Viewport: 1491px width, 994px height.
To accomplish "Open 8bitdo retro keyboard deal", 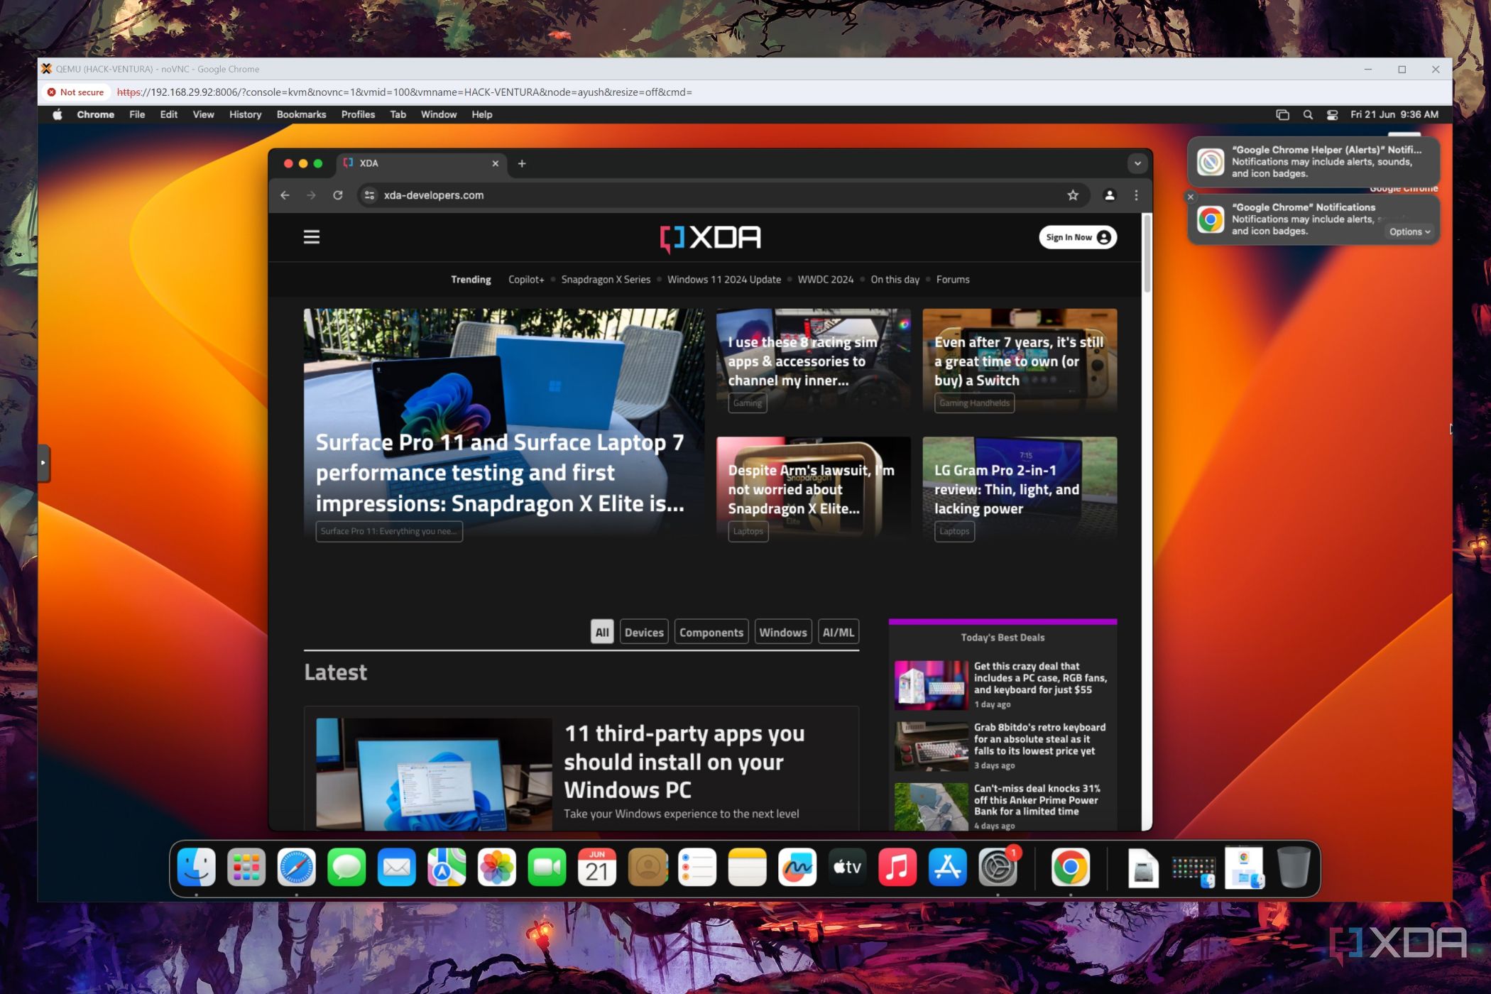I will [x=1002, y=745].
